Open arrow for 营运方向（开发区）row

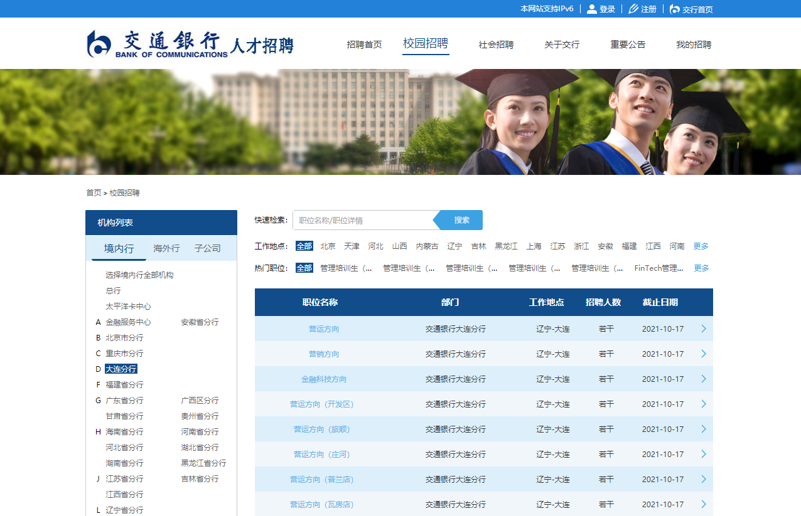(704, 404)
